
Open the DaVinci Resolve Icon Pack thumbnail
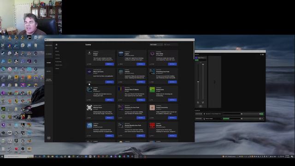click(x=121, y=125)
